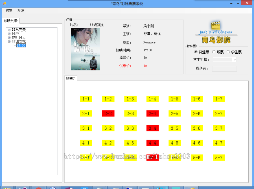
Task: Open the 系统 menu
Action: coord(20,11)
